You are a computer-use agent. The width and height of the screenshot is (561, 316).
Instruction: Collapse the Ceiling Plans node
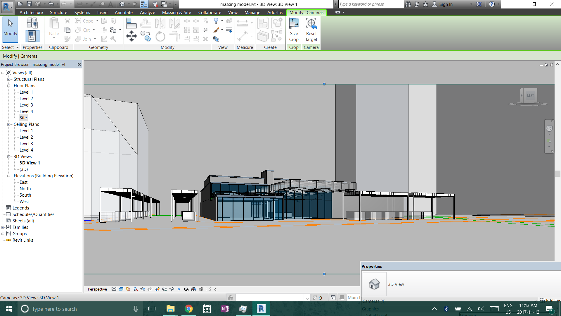[x=9, y=124]
